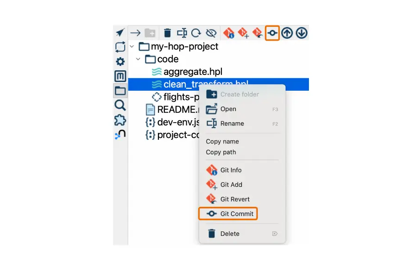Click the Git Info toolbar icon

tap(229, 33)
